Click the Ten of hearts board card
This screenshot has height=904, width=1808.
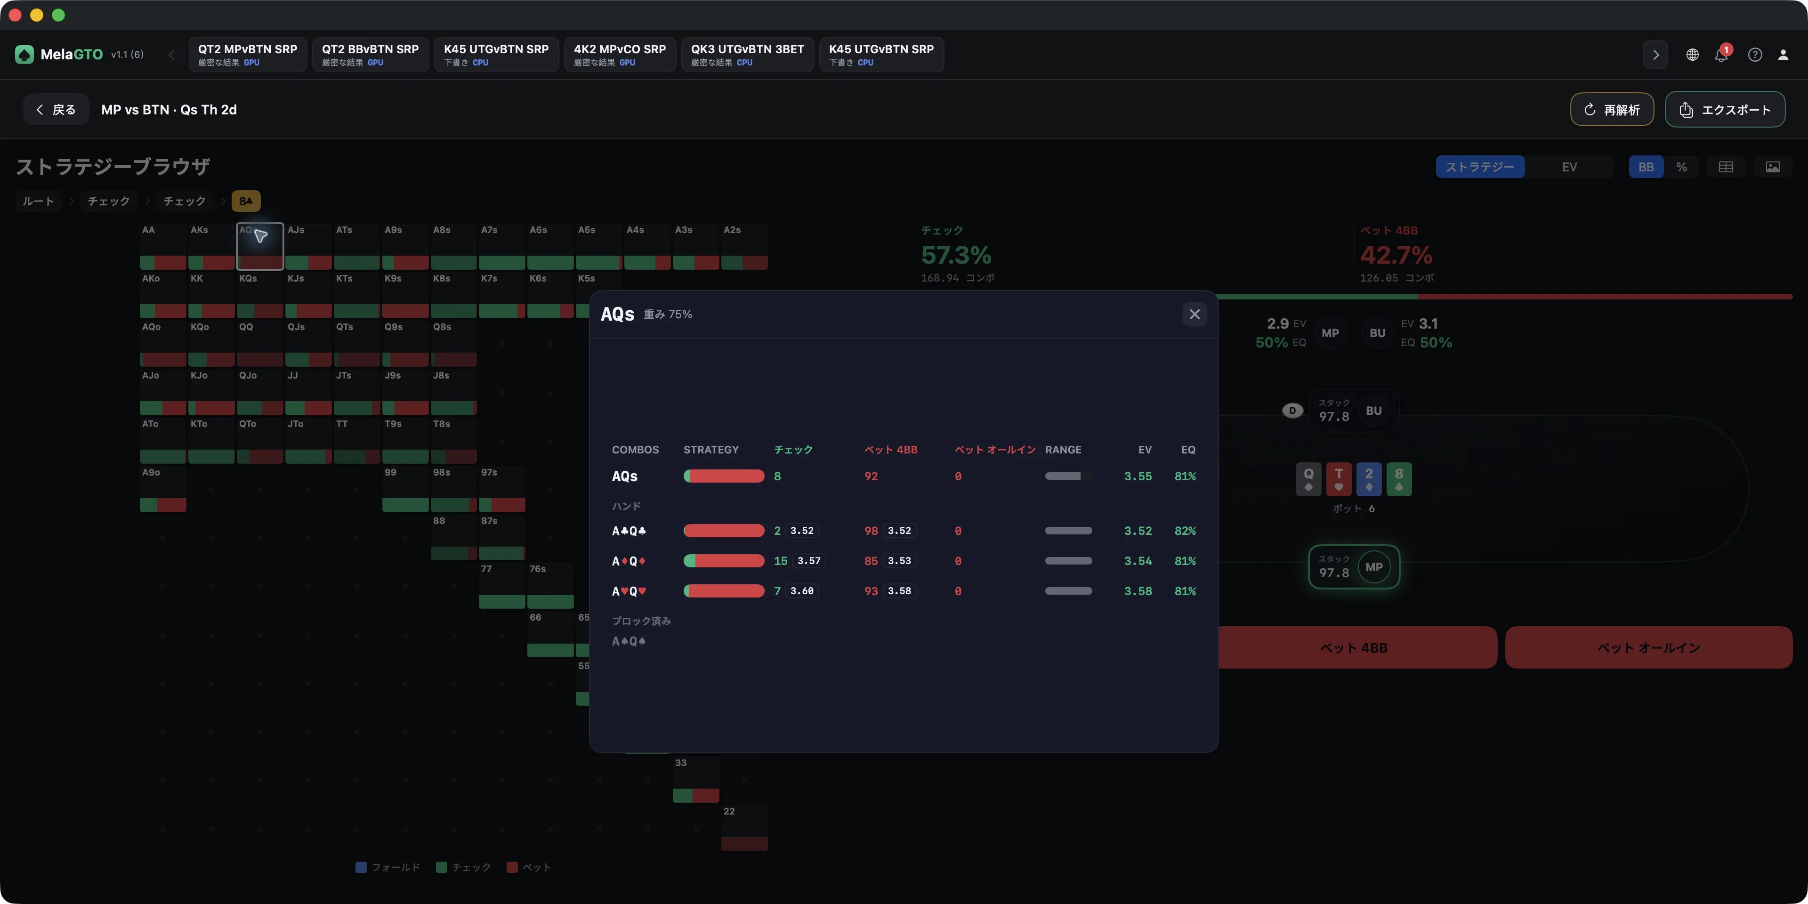1339,479
